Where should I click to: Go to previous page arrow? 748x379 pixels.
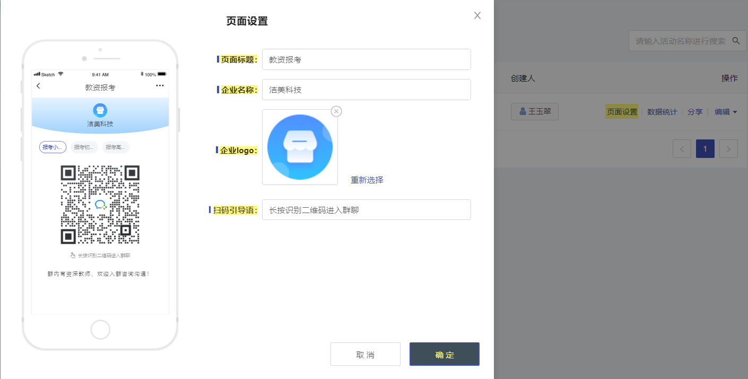point(682,149)
